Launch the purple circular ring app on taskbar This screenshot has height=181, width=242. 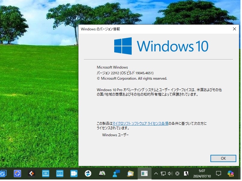(x=17, y=173)
